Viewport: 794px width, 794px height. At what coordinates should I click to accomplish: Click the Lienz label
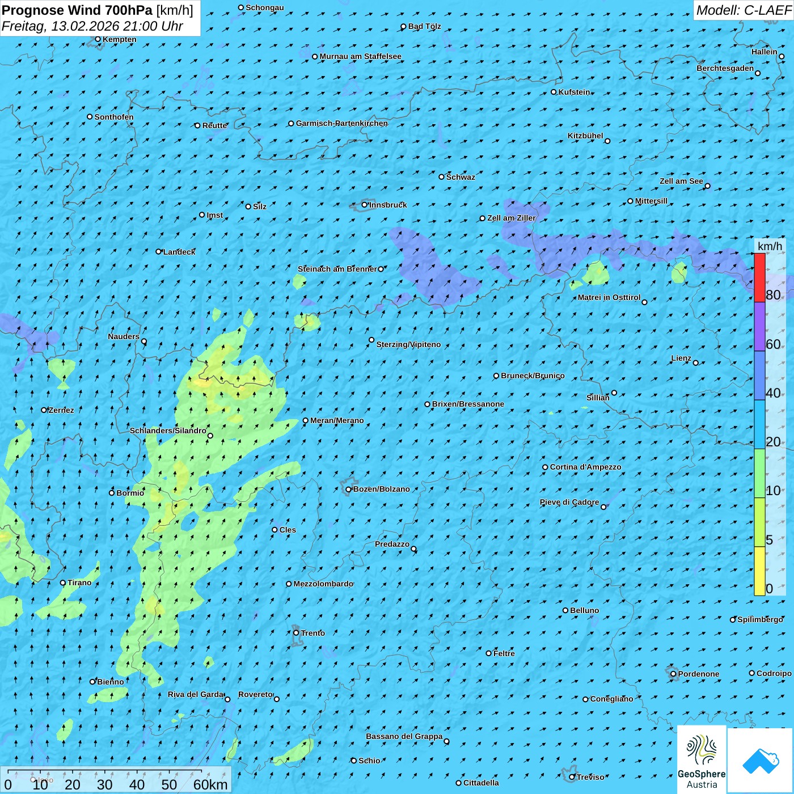point(681,358)
